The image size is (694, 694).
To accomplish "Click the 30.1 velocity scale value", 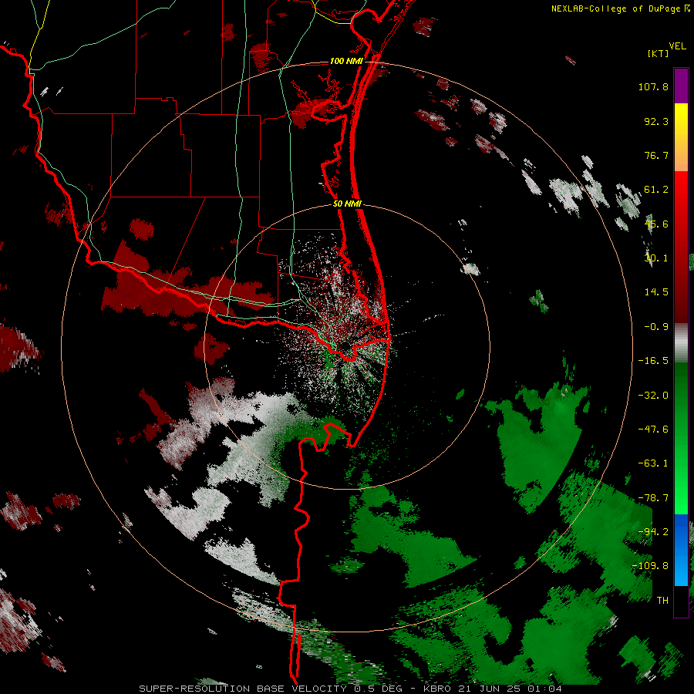I will [656, 258].
